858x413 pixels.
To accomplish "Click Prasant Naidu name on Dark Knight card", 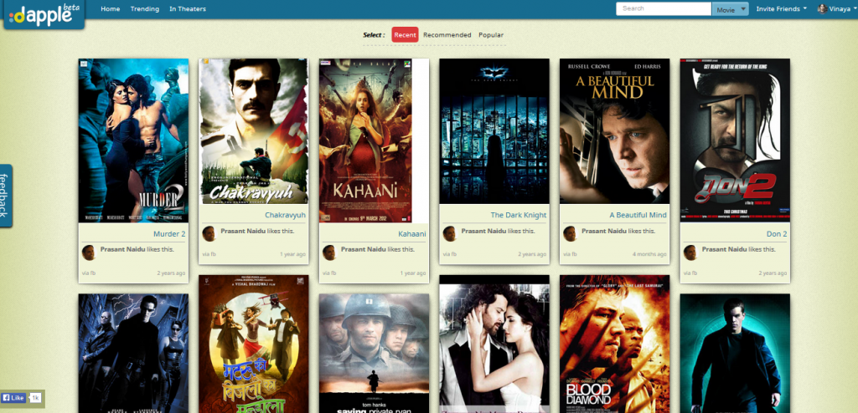I will click(483, 231).
